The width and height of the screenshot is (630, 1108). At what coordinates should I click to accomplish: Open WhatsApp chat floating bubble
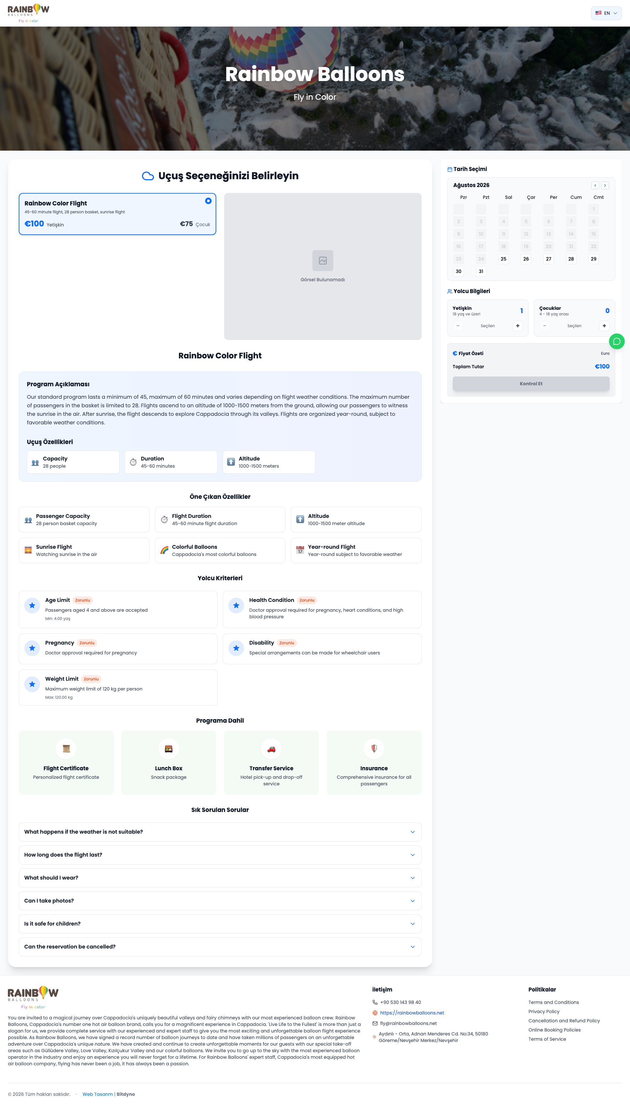click(x=617, y=341)
